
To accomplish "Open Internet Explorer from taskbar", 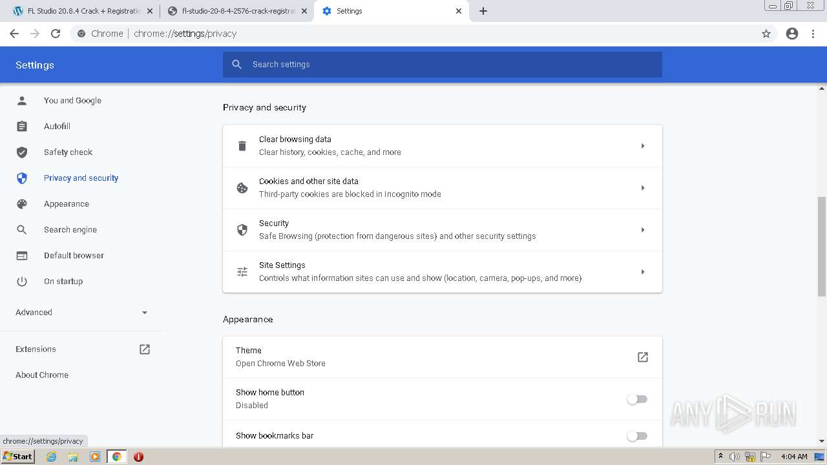I will (52, 457).
